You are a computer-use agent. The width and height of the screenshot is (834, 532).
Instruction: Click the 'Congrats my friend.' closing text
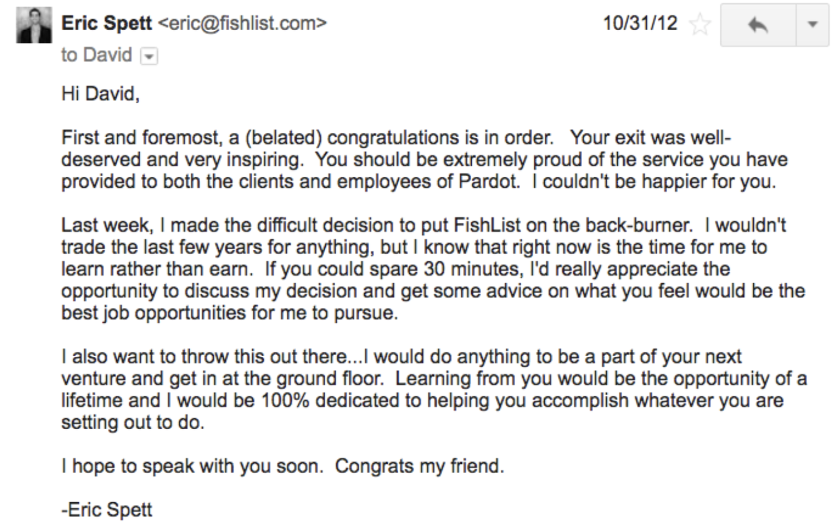point(420,466)
